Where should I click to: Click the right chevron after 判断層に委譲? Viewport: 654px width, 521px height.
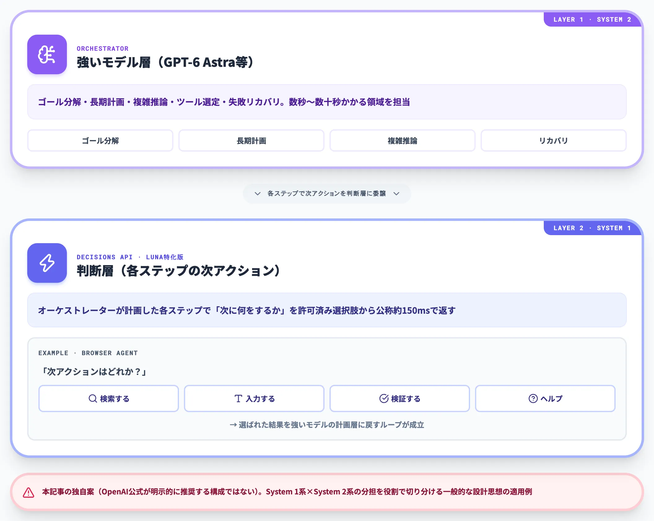[x=396, y=194]
